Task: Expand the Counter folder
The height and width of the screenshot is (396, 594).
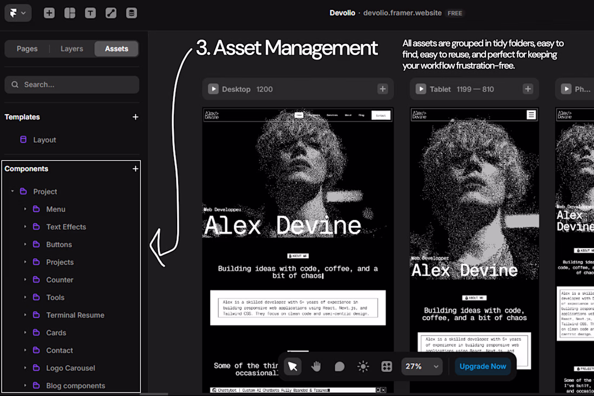Action: tap(25, 280)
